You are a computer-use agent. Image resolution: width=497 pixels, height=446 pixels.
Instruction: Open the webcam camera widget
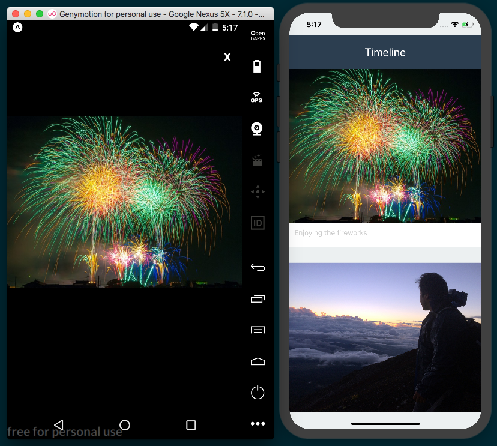257,128
